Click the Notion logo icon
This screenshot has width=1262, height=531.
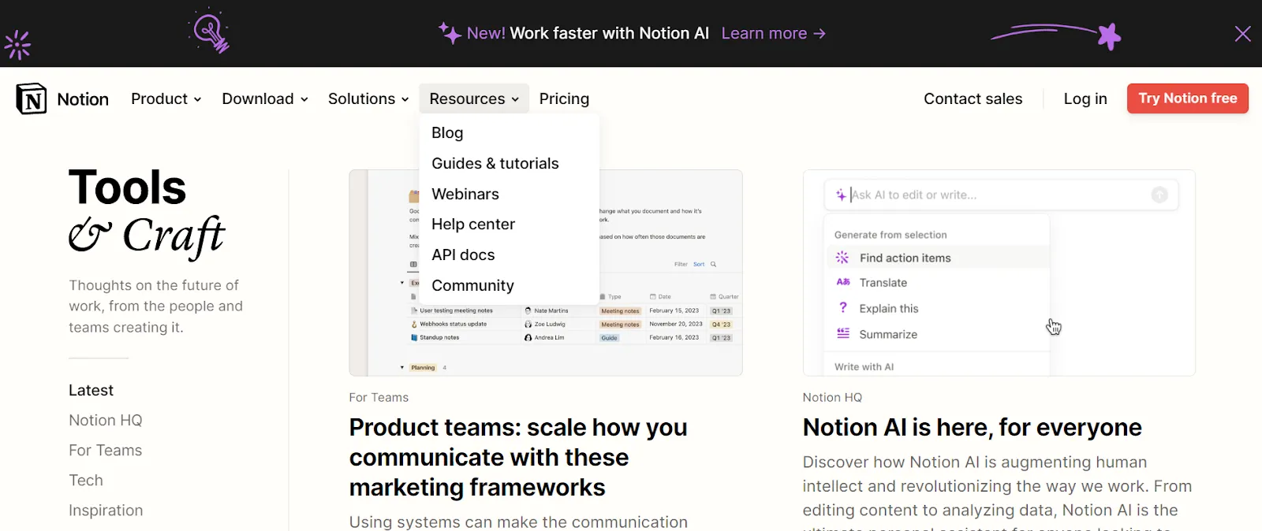pyautogui.click(x=32, y=98)
